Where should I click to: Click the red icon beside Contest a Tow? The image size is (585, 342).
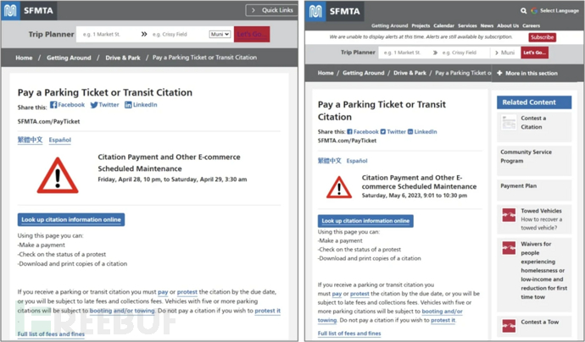pyautogui.click(x=509, y=326)
